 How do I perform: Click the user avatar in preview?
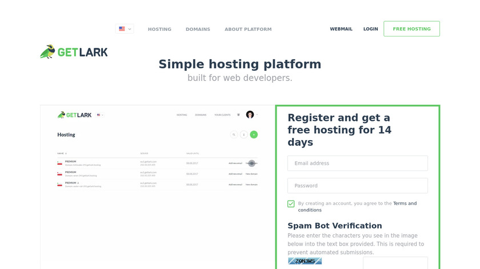(x=250, y=115)
